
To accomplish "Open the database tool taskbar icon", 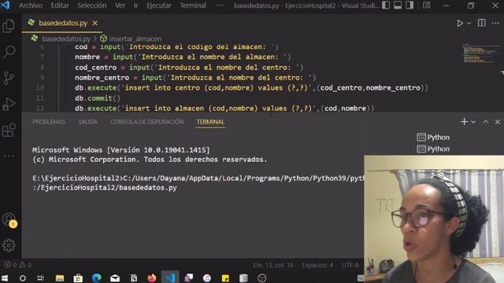I will 243,277.
